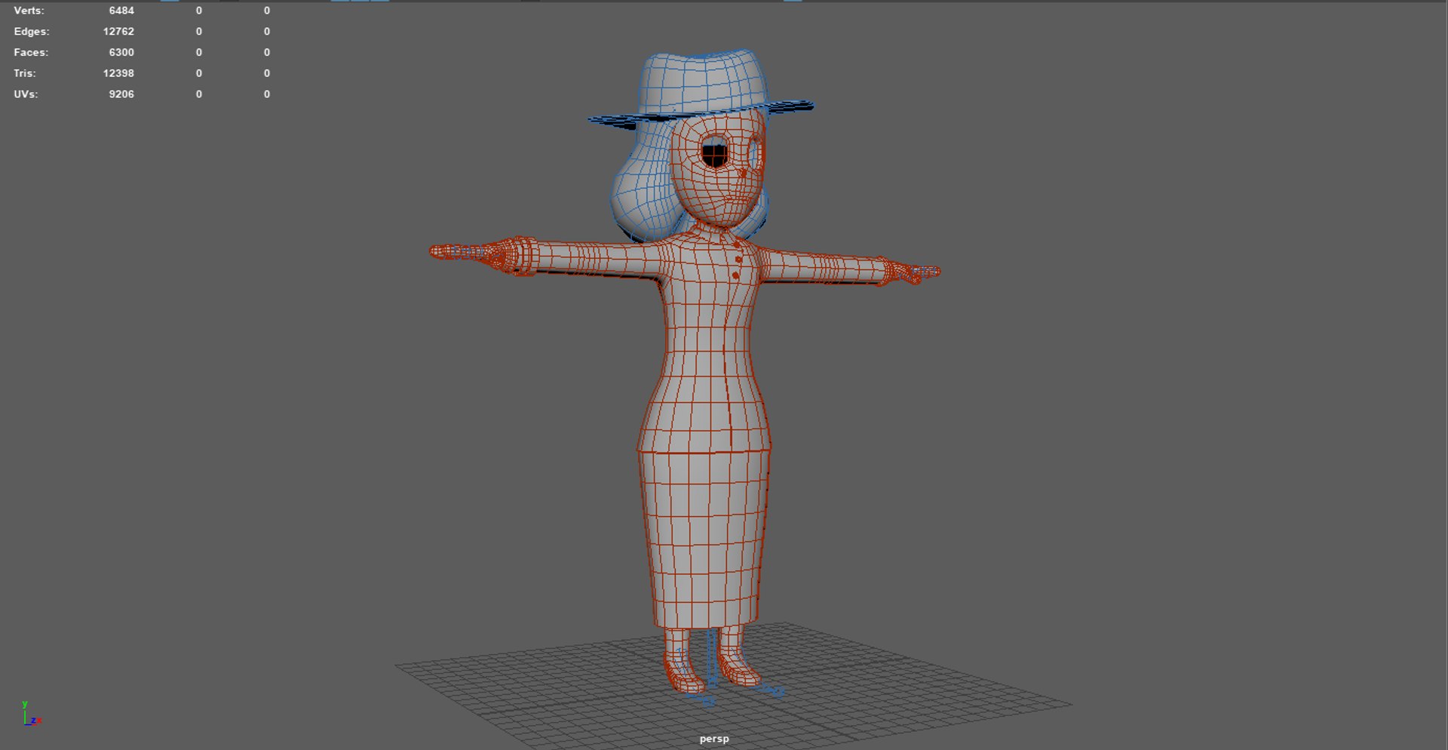This screenshot has height=750, width=1448.
Task: Select the triangle count value 12398
Action: (118, 73)
